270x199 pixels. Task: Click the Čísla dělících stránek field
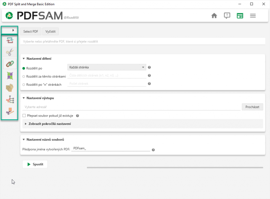tap(107, 75)
